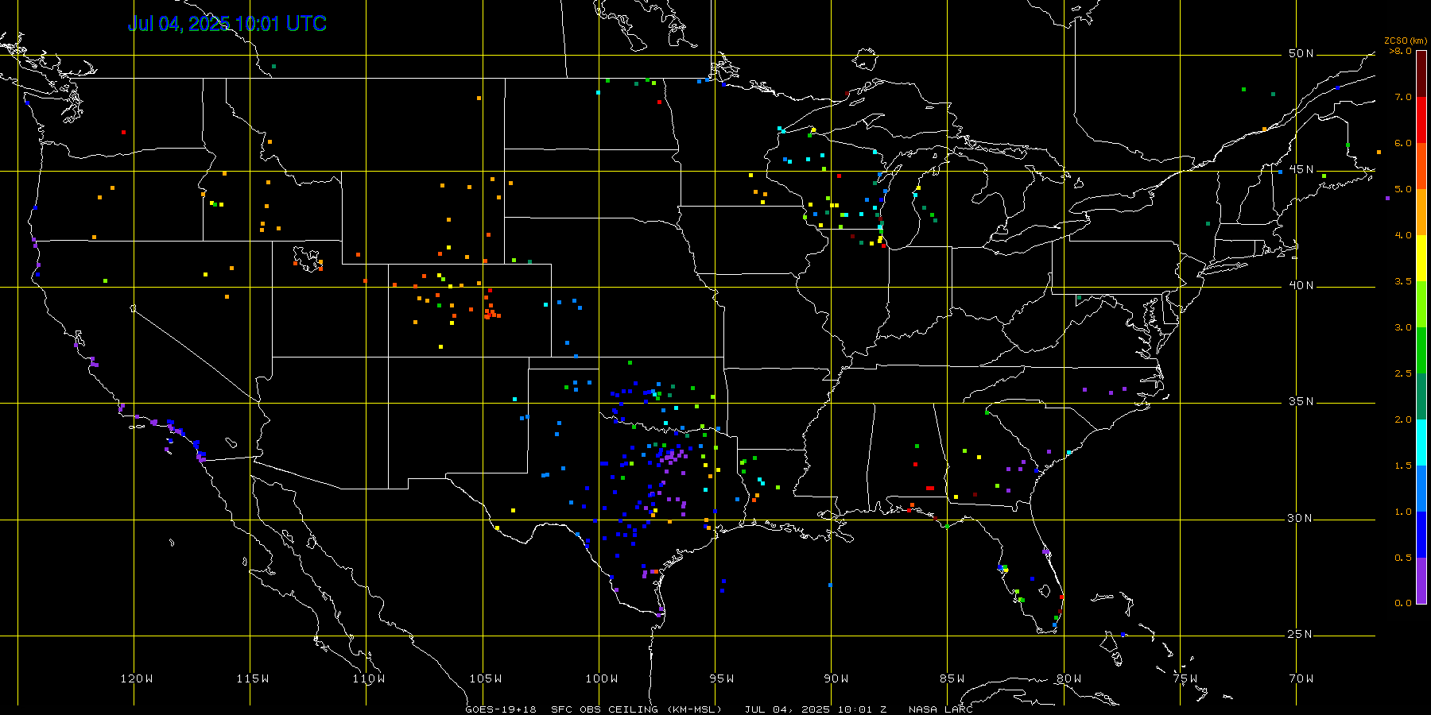The image size is (1431, 715).
Task: Click the ZCSO (km) legend title
Action: click(1406, 41)
